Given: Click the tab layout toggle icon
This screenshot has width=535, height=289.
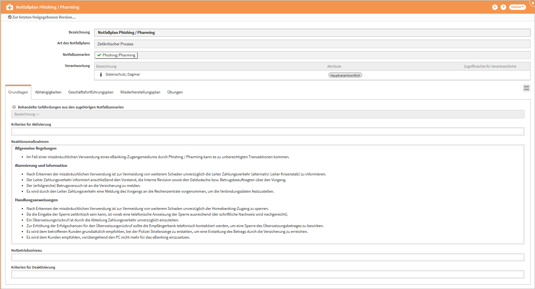Looking at the screenshot, I should [526, 88].
